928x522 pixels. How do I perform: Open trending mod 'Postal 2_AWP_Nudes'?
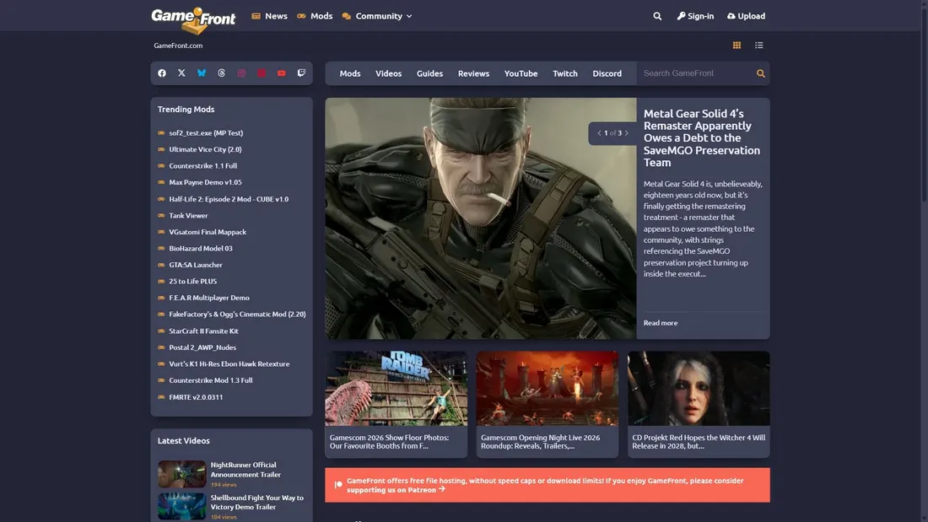coord(202,348)
